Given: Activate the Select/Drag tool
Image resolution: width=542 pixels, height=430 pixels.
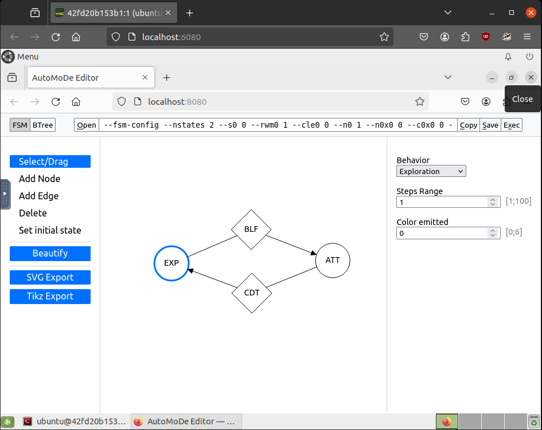Looking at the screenshot, I should (50, 161).
